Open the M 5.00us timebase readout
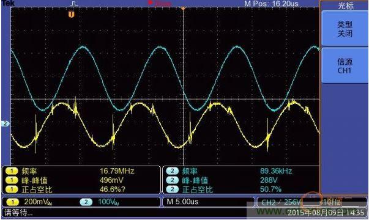 pos(182,202)
